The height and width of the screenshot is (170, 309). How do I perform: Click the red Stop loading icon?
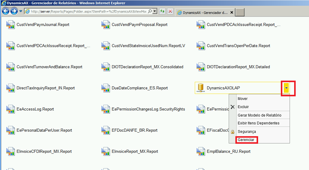pyautogui.click(x=170, y=11)
